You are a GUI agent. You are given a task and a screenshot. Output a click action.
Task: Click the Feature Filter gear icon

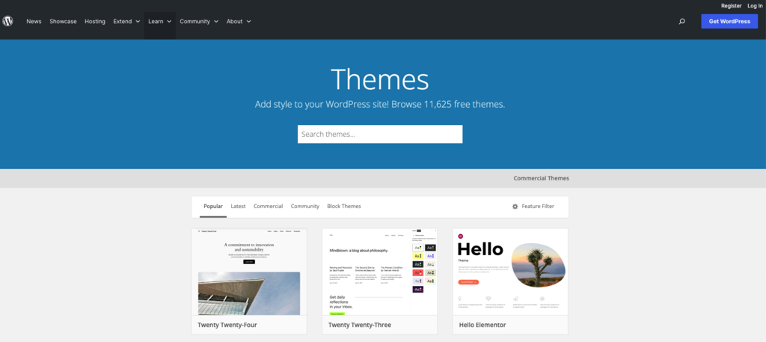515,207
